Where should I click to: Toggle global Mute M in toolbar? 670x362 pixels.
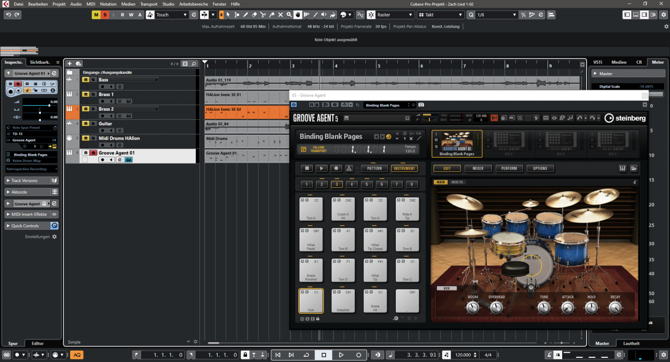(x=96, y=15)
